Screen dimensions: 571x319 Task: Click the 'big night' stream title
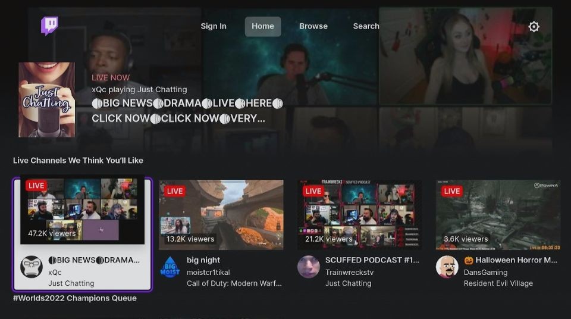(x=203, y=260)
